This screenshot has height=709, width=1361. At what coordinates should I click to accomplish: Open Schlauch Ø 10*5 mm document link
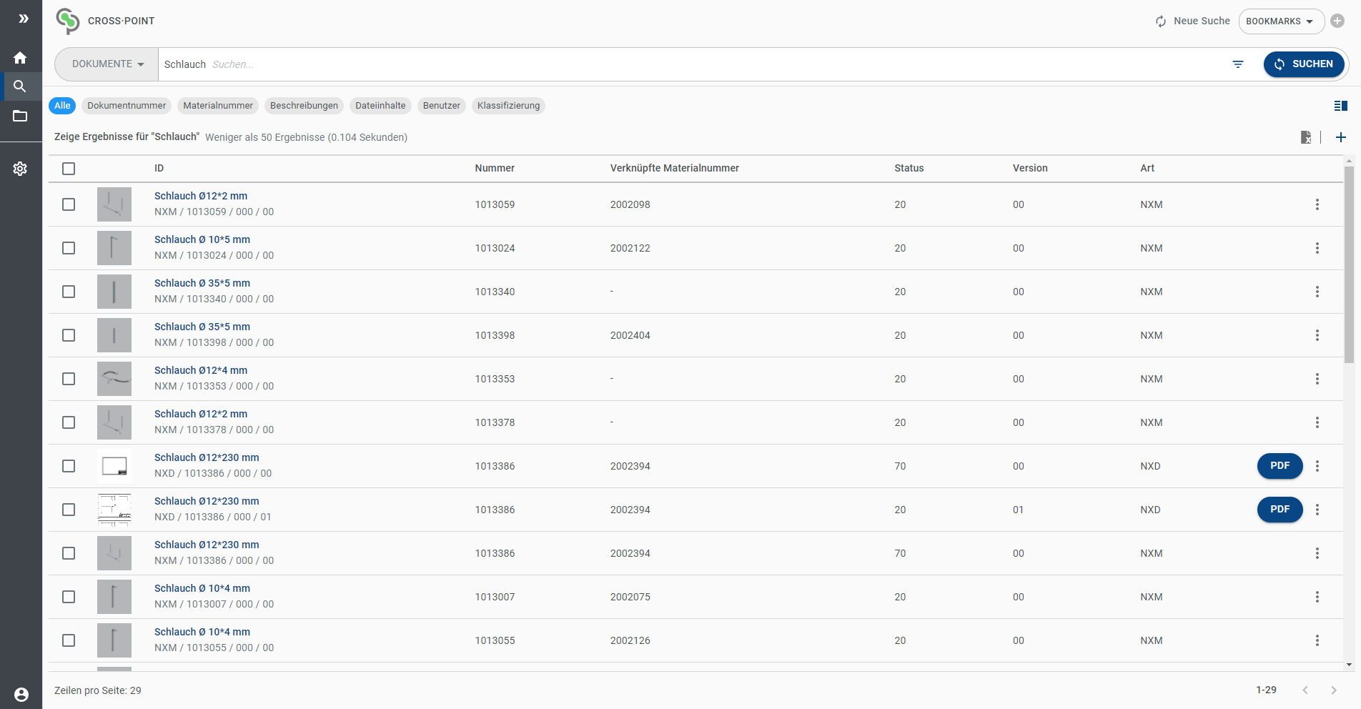202,239
